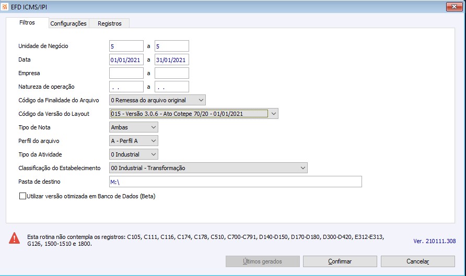The height and width of the screenshot is (276, 466).
Task: Click the Código da Finalidade do Arquivo label
Action: (59, 100)
